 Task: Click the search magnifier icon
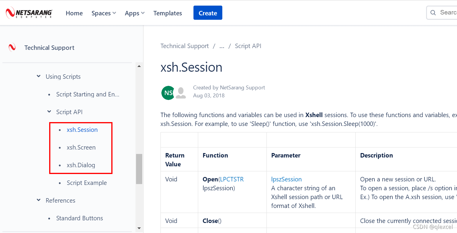(433, 13)
